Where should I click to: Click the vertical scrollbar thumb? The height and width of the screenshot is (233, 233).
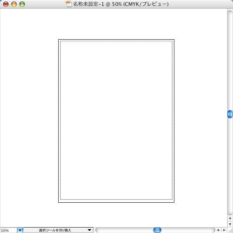coord(230,114)
